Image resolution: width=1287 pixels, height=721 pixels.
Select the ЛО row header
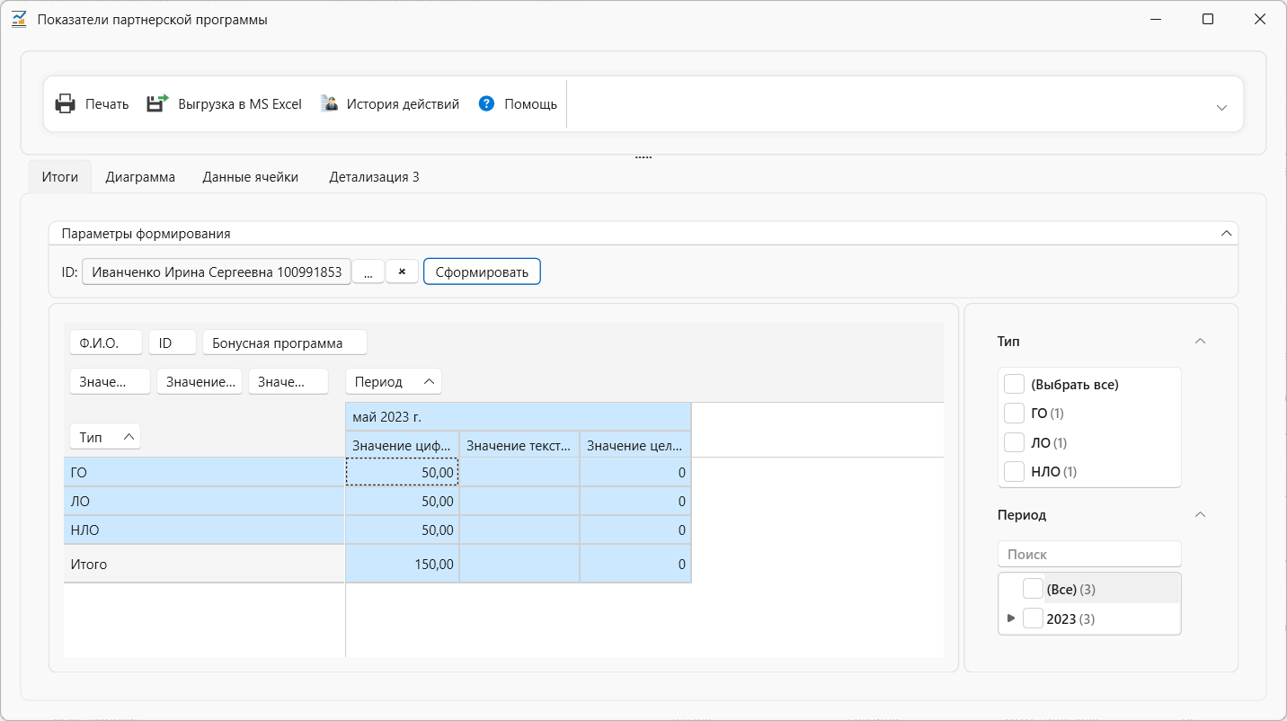204,501
